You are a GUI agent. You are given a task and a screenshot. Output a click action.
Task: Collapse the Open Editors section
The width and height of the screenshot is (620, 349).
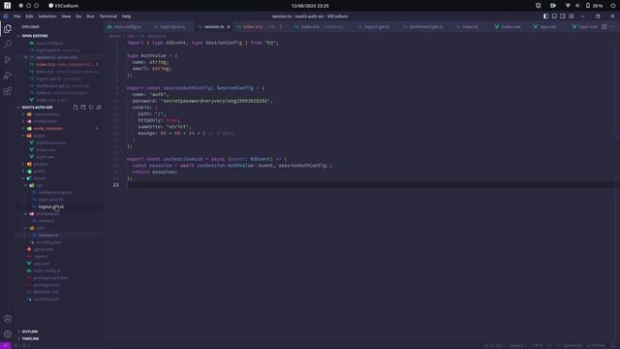(x=35, y=36)
